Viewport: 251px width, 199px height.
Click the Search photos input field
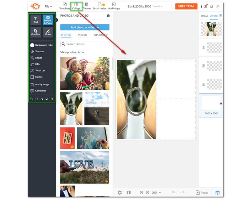85,44
